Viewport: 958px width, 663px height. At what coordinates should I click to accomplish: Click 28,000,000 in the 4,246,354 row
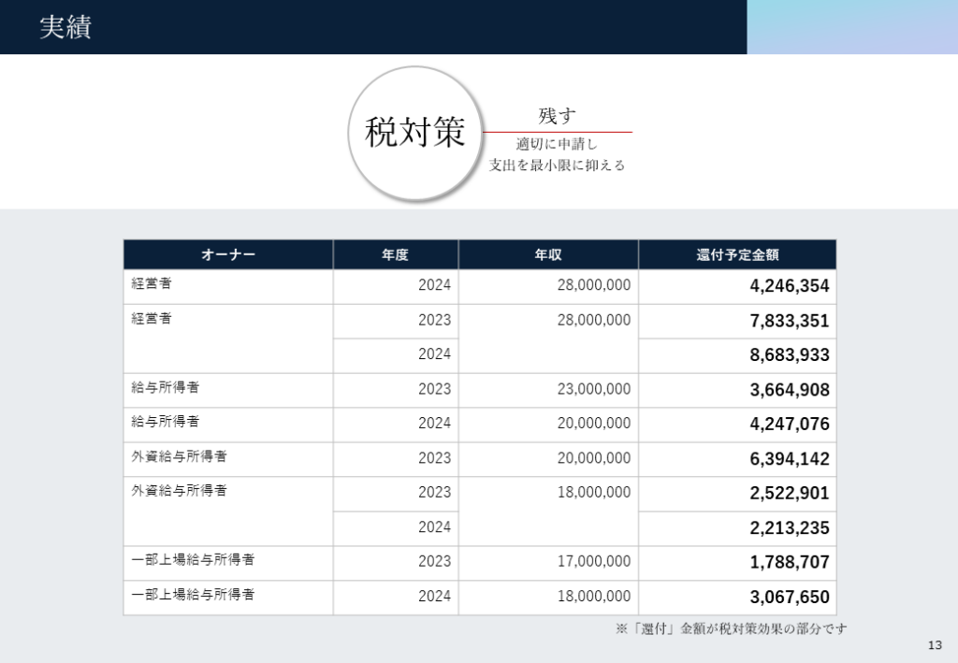point(594,284)
